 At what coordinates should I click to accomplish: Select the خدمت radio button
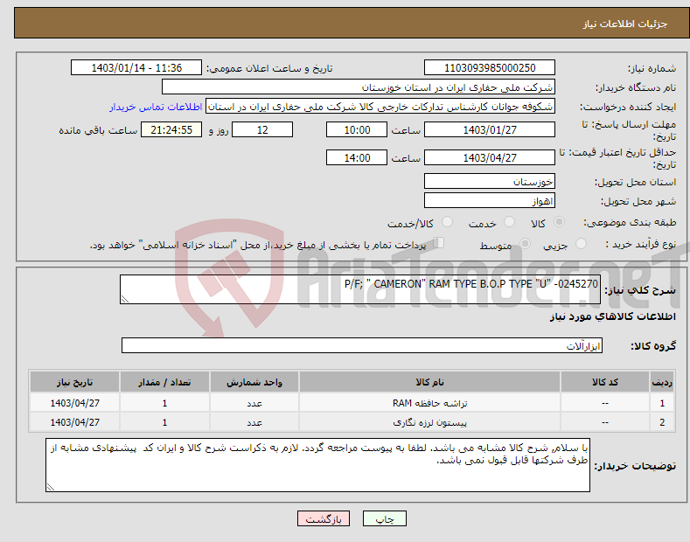pos(509,222)
